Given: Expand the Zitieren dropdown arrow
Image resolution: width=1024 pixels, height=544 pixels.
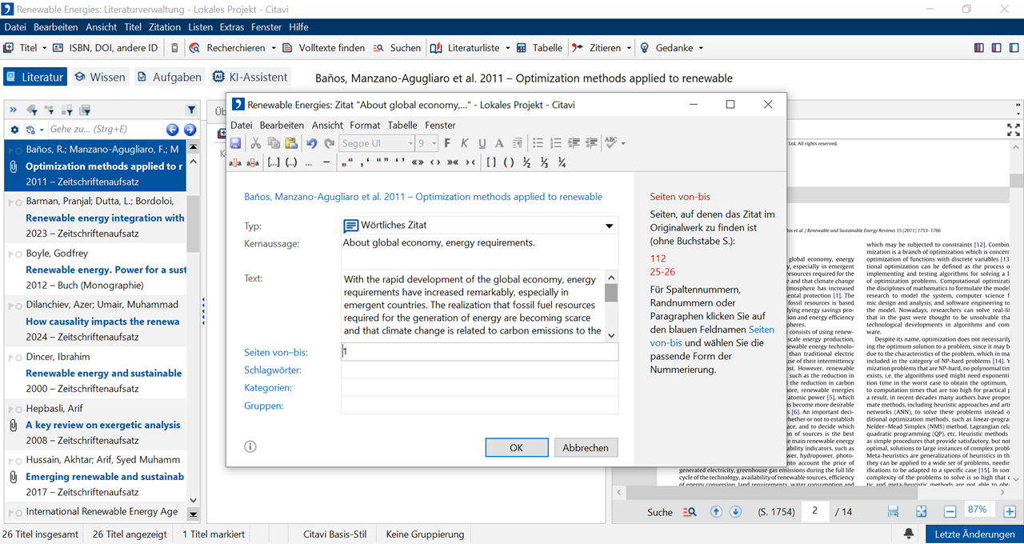Looking at the screenshot, I should point(629,48).
